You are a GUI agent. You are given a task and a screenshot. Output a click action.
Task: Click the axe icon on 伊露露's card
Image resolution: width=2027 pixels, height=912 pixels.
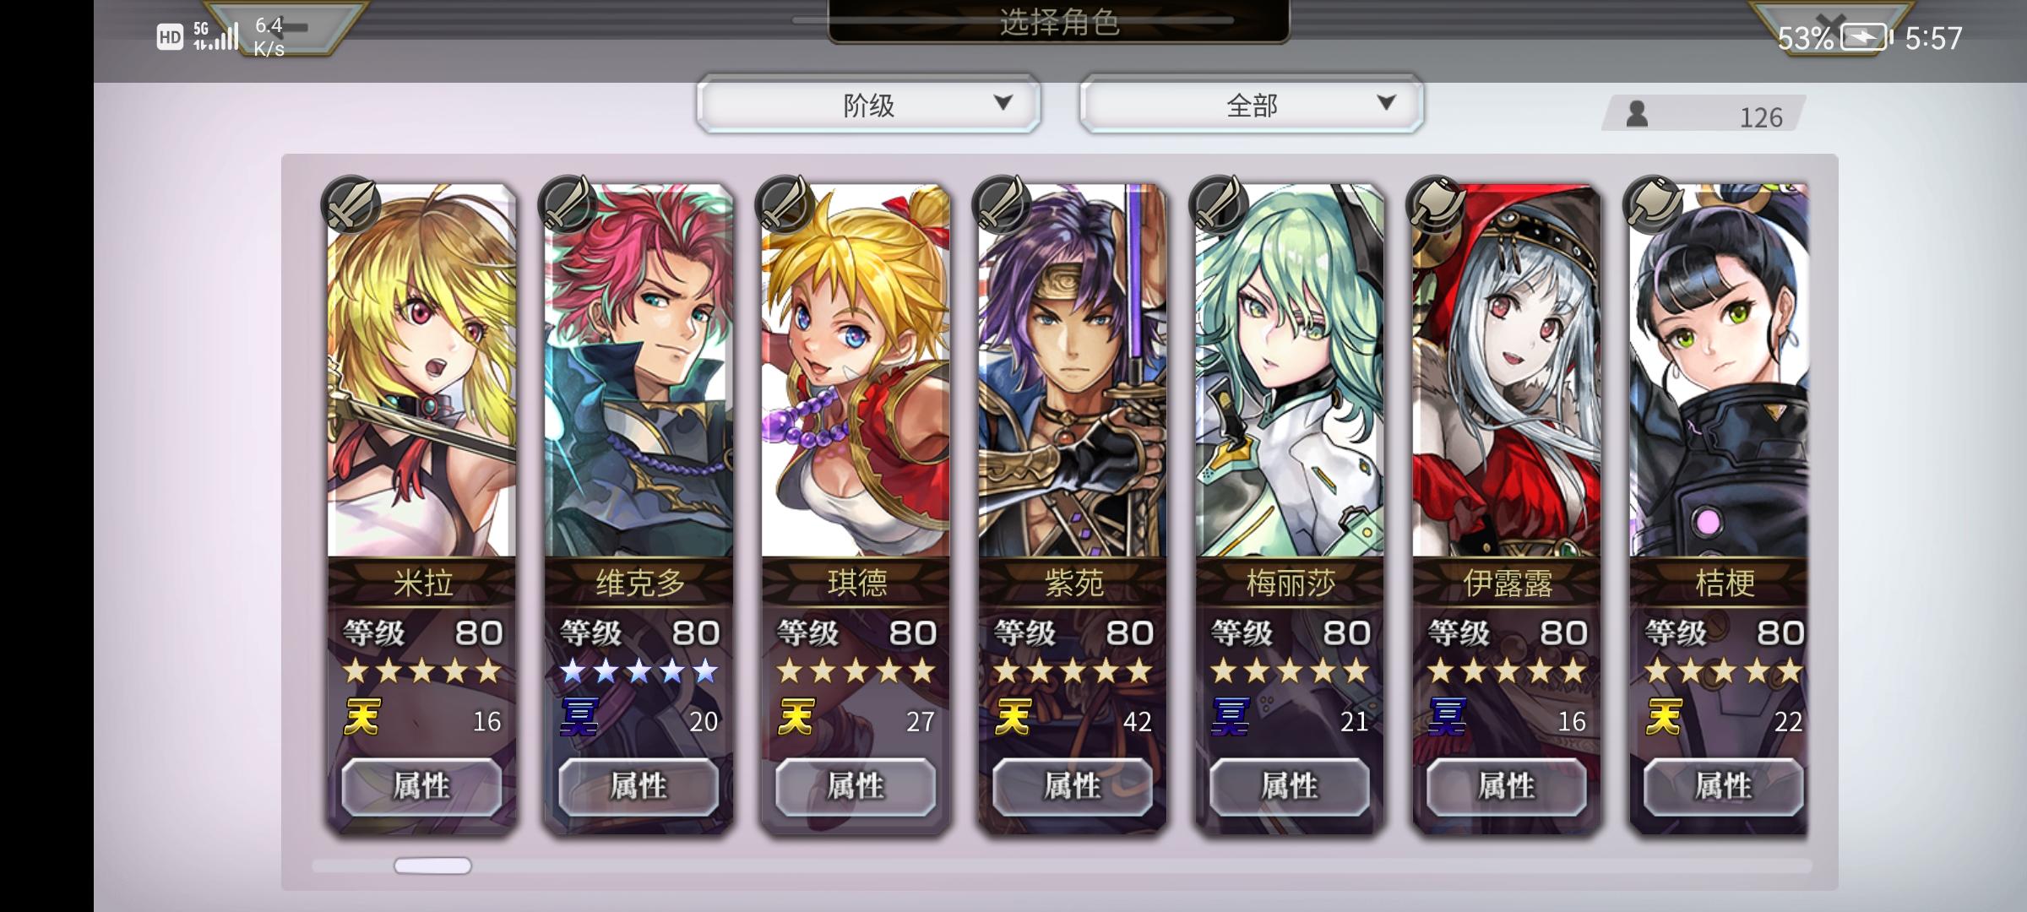[1436, 205]
